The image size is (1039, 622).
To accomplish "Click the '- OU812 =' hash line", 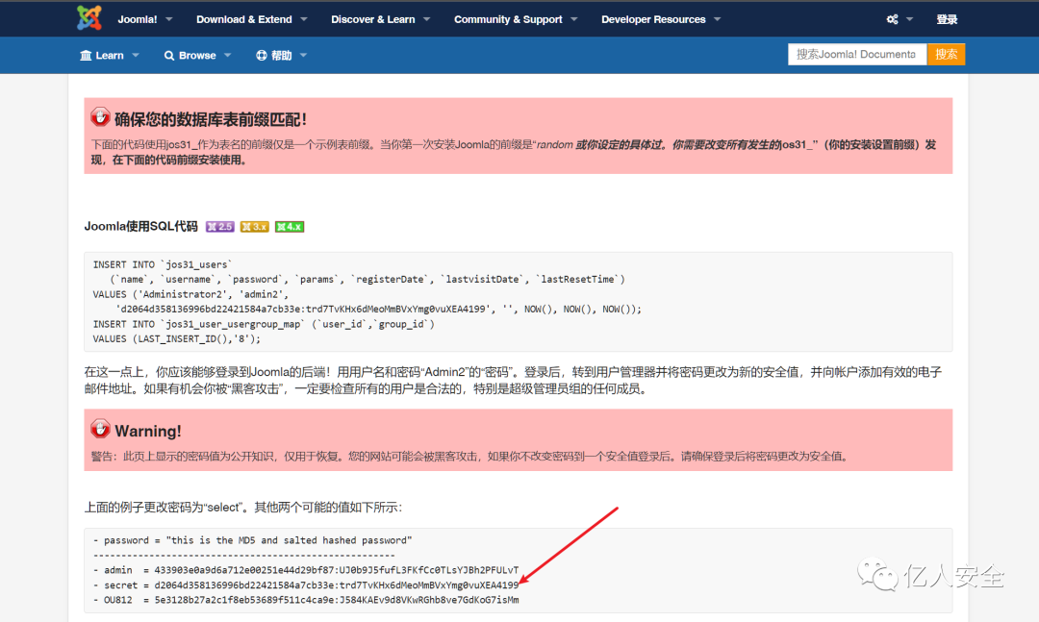I will point(306,600).
